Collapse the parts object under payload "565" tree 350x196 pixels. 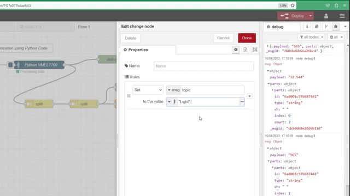tap(269, 161)
